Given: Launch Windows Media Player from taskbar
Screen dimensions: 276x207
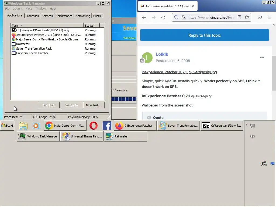Looking at the screenshot, I should coord(36,126).
